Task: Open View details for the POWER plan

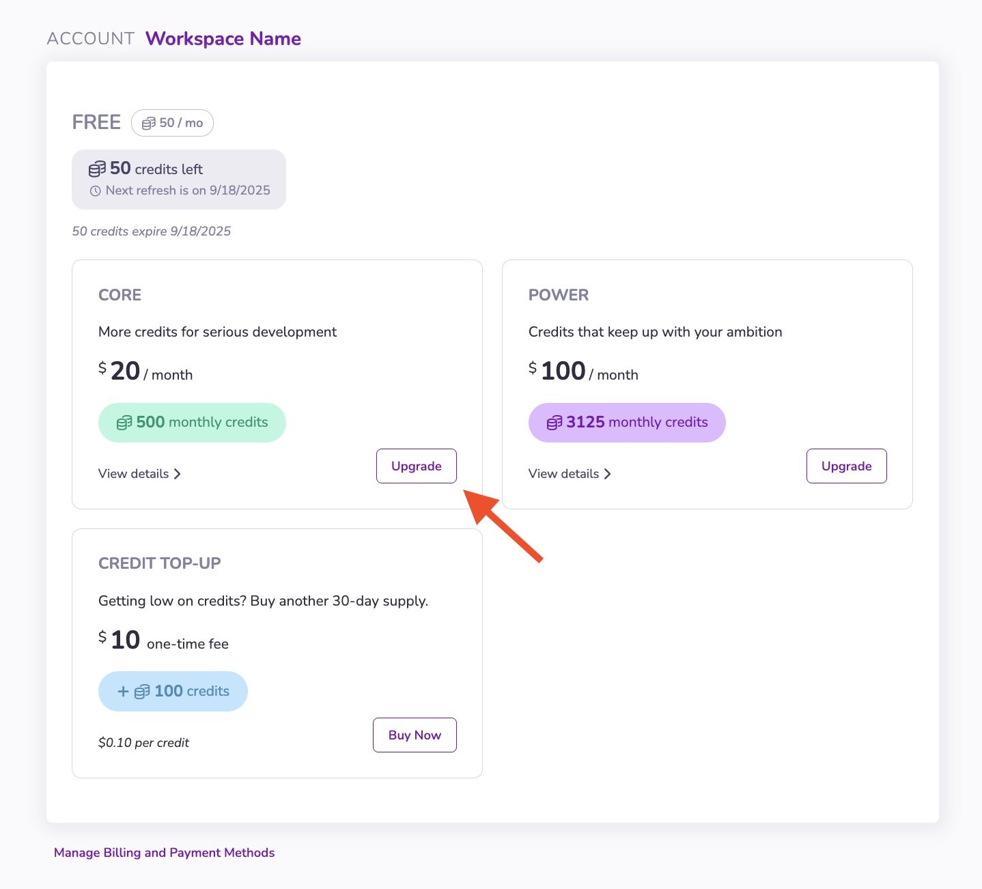Action: click(563, 474)
